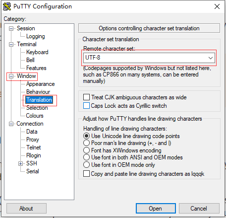Open the Appearance category
The height and width of the screenshot is (218, 226).
tap(40, 84)
